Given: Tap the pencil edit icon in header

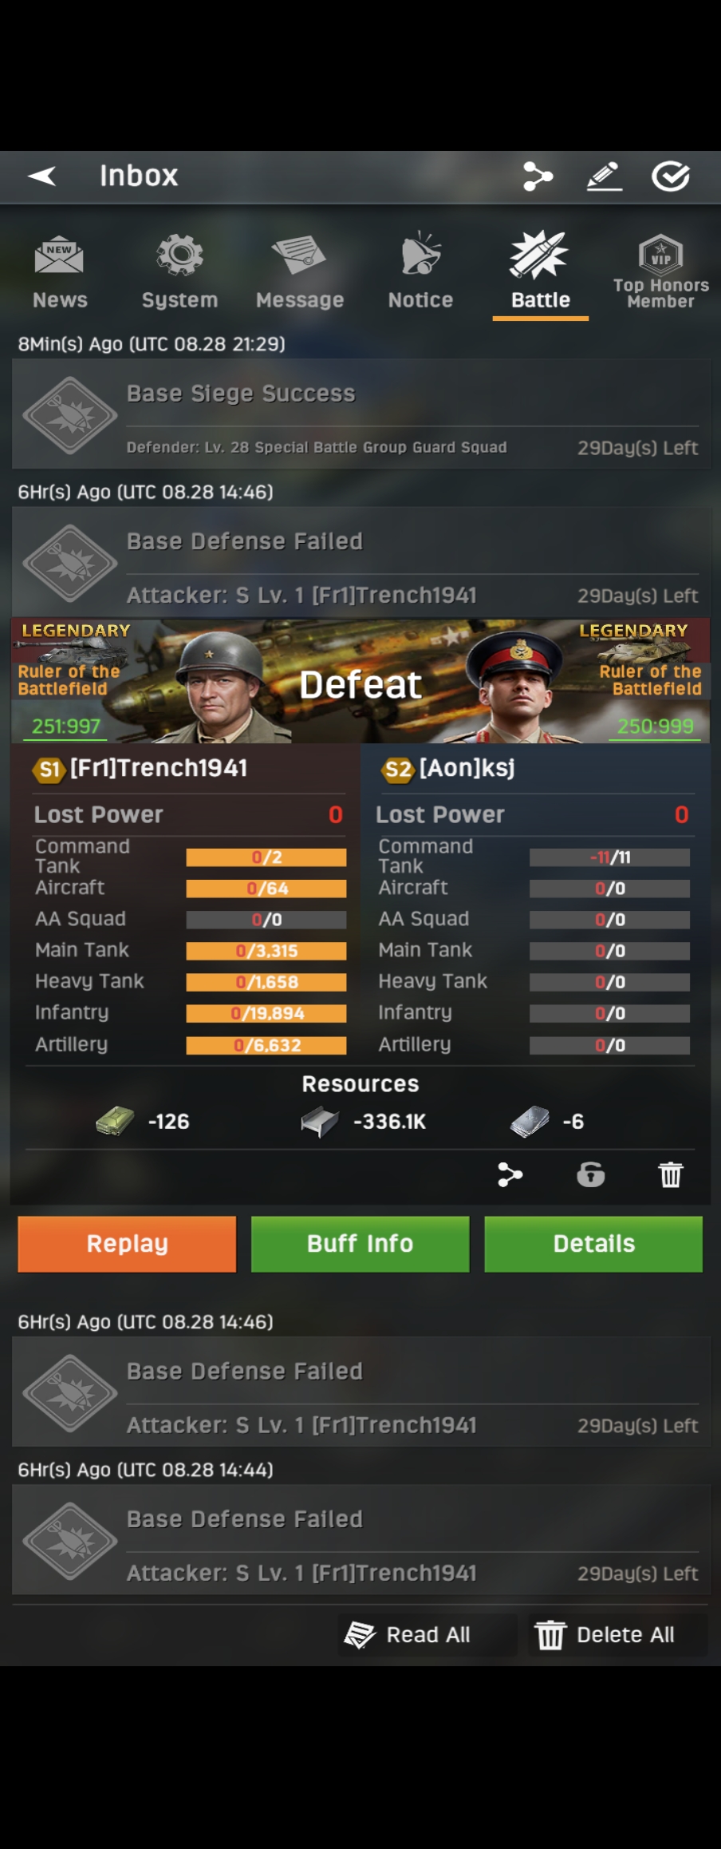Looking at the screenshot, I should click(x=605, y=176).
